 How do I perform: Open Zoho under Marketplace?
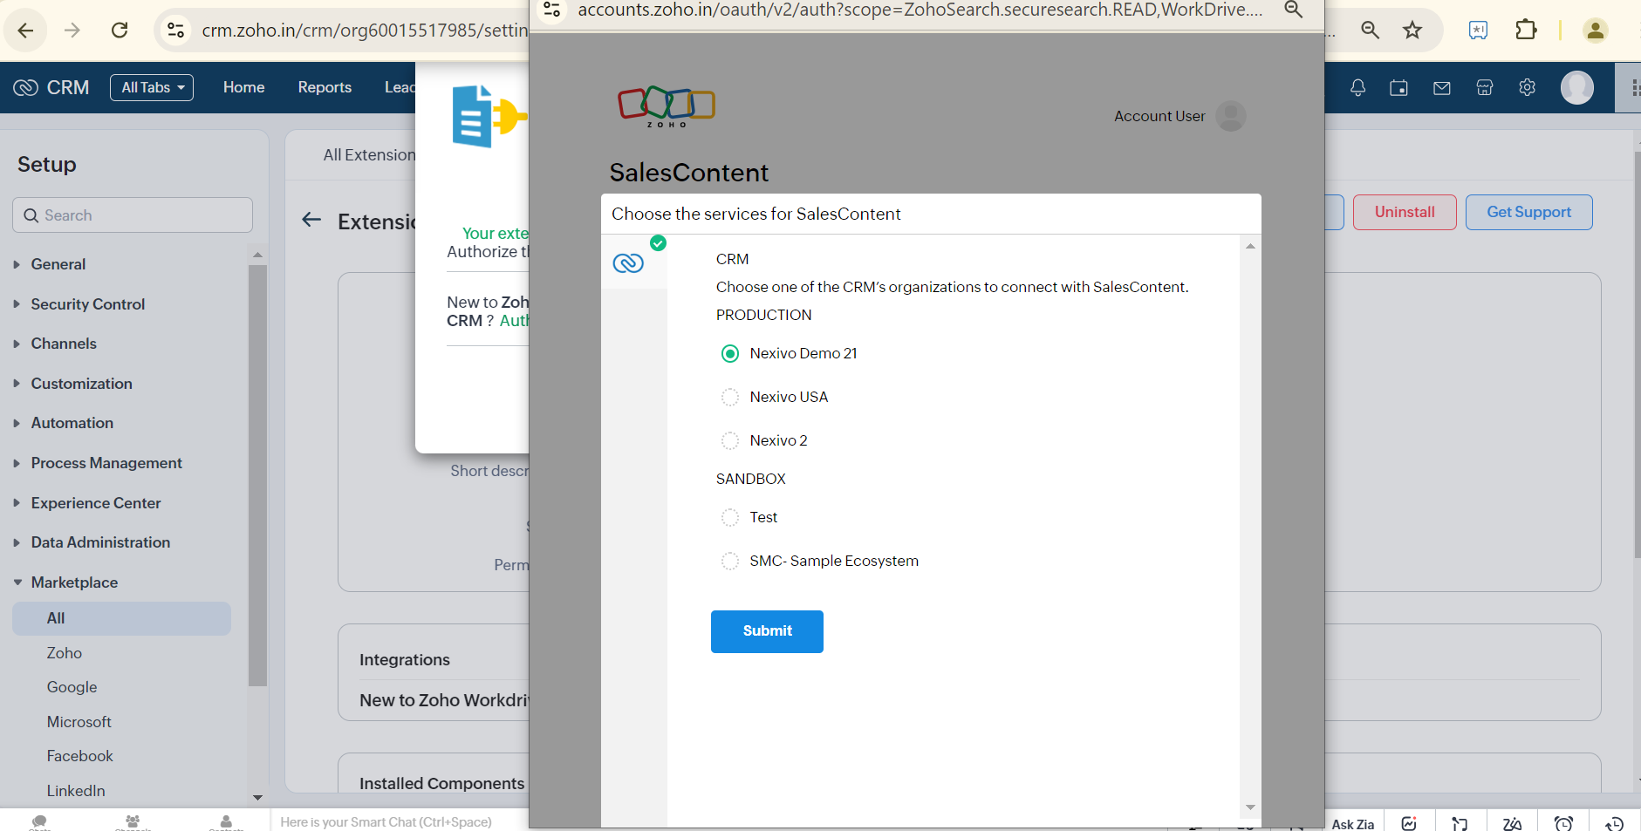64,653
